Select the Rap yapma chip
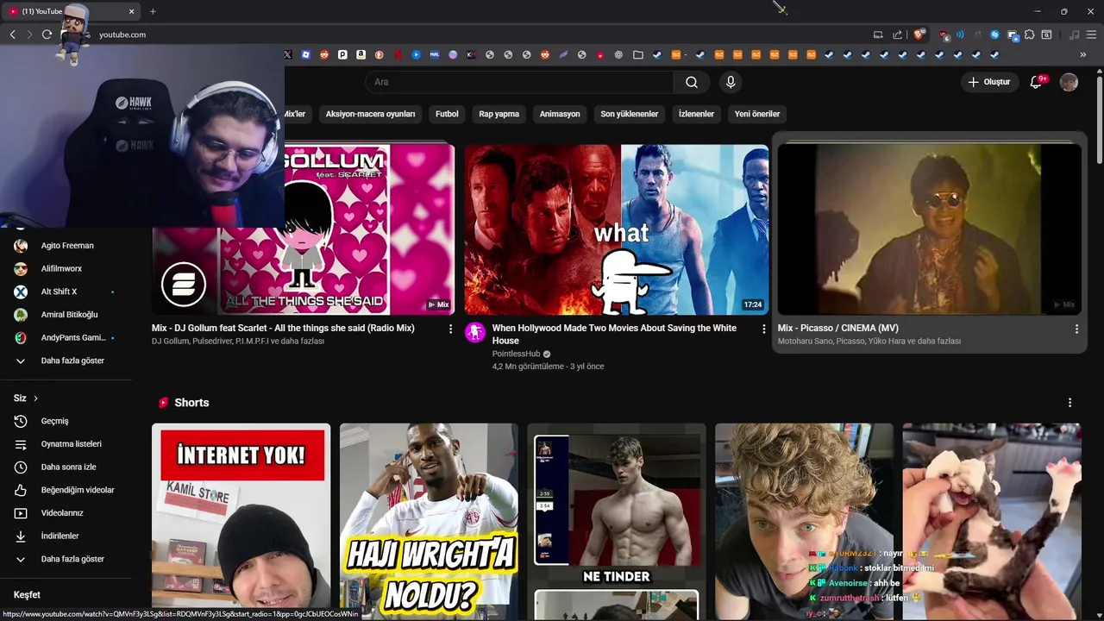The image size is (1104, 621). [499, 114]
